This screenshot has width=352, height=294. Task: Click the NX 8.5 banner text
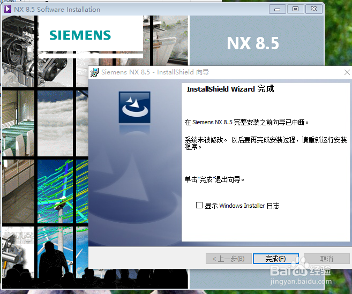click(253, 43)
